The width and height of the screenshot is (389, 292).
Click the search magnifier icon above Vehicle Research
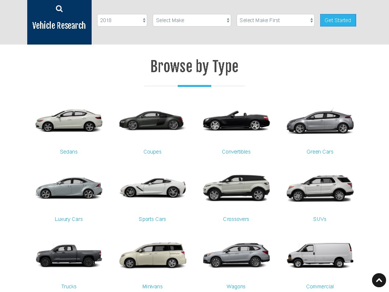pyautogui.click(x=59, y=9)
